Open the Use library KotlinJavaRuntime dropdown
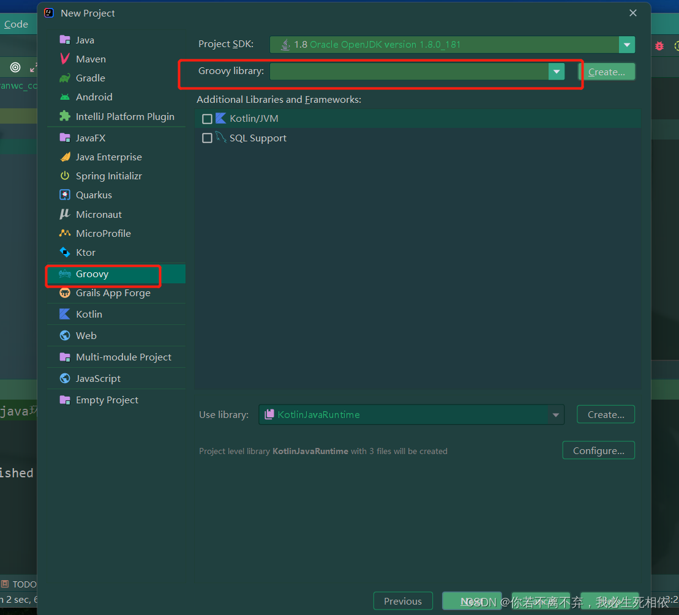Viewport: 679px width, 615px height. (556, 415)
